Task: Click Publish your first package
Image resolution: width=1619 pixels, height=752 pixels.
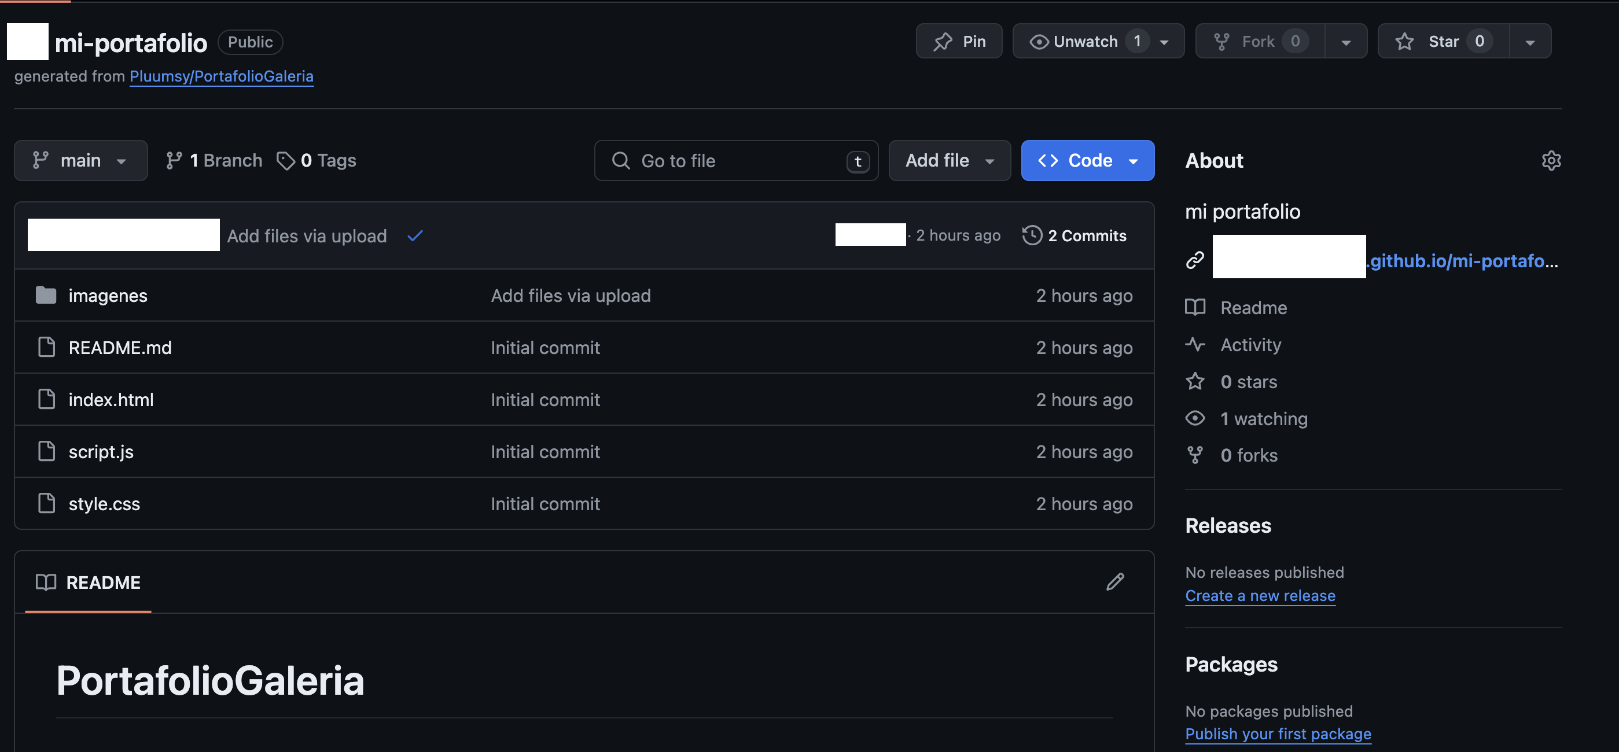Action: pyautogui.click(x=1278, y=734)
